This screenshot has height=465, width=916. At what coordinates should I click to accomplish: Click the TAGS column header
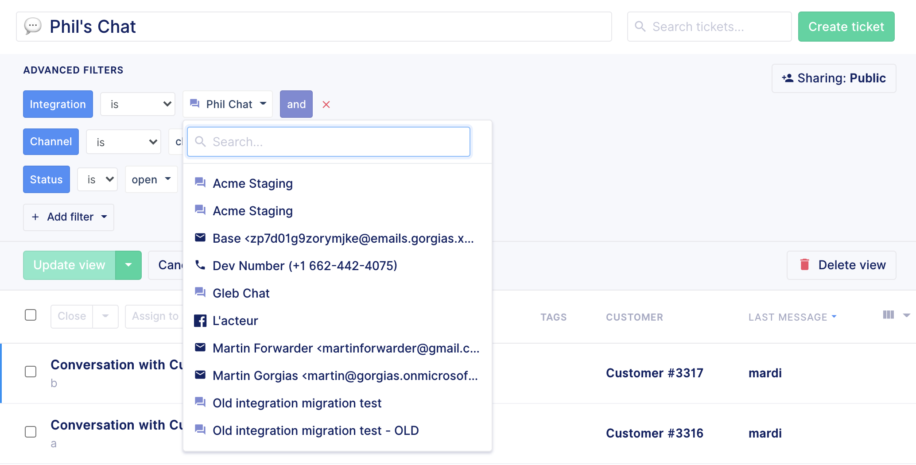(553, 317)
